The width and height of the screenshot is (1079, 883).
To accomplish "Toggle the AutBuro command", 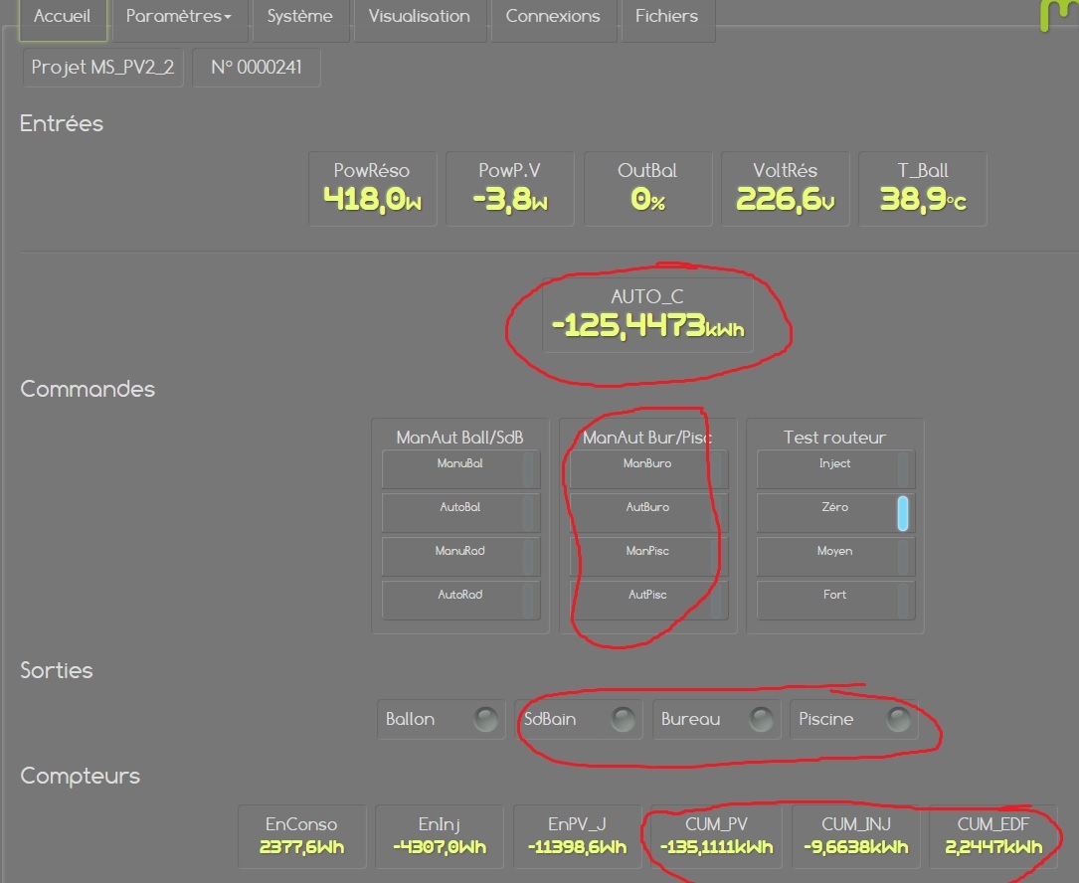I will (x=648, y=513).
